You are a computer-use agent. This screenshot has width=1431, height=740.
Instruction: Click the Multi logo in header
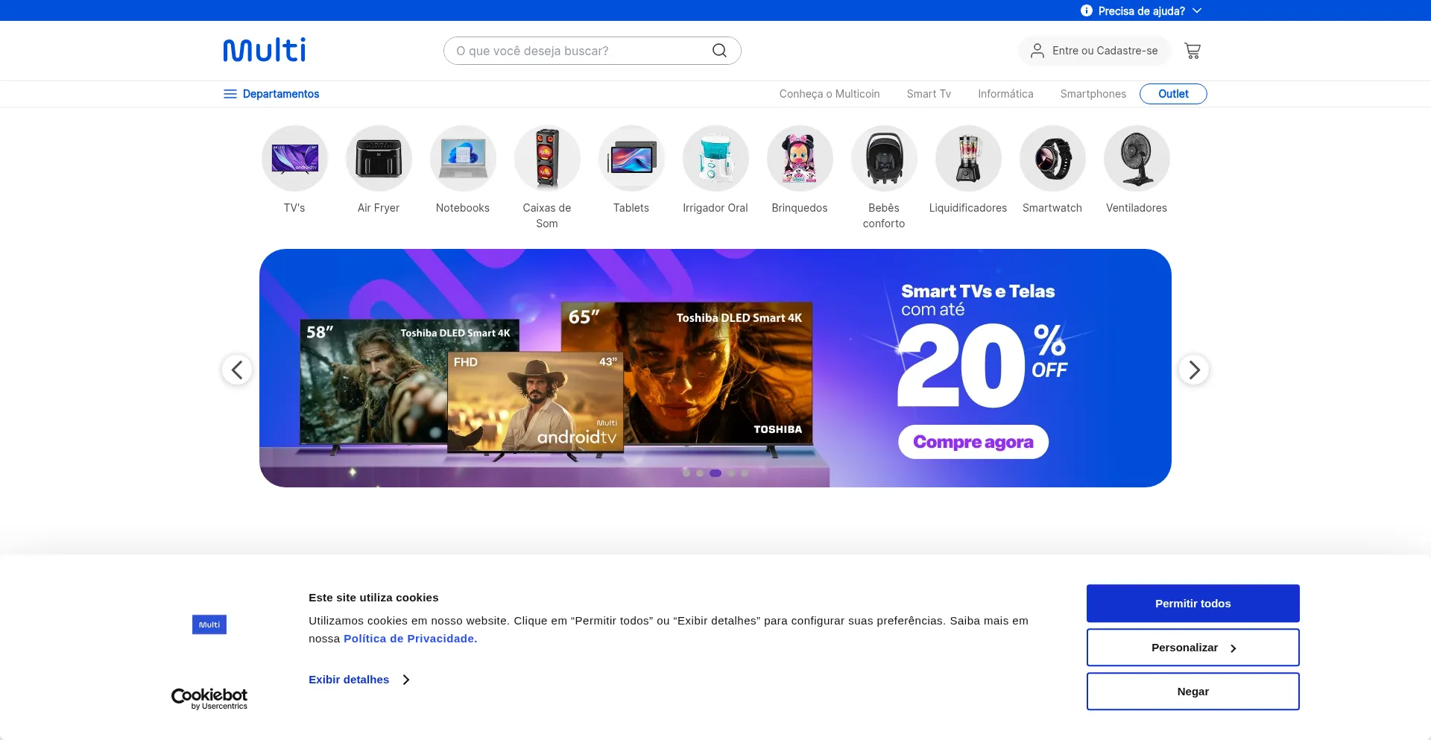click(x=265, y=50)
